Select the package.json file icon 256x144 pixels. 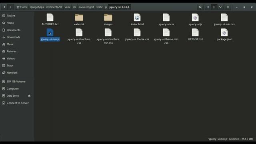pos(224,32)
